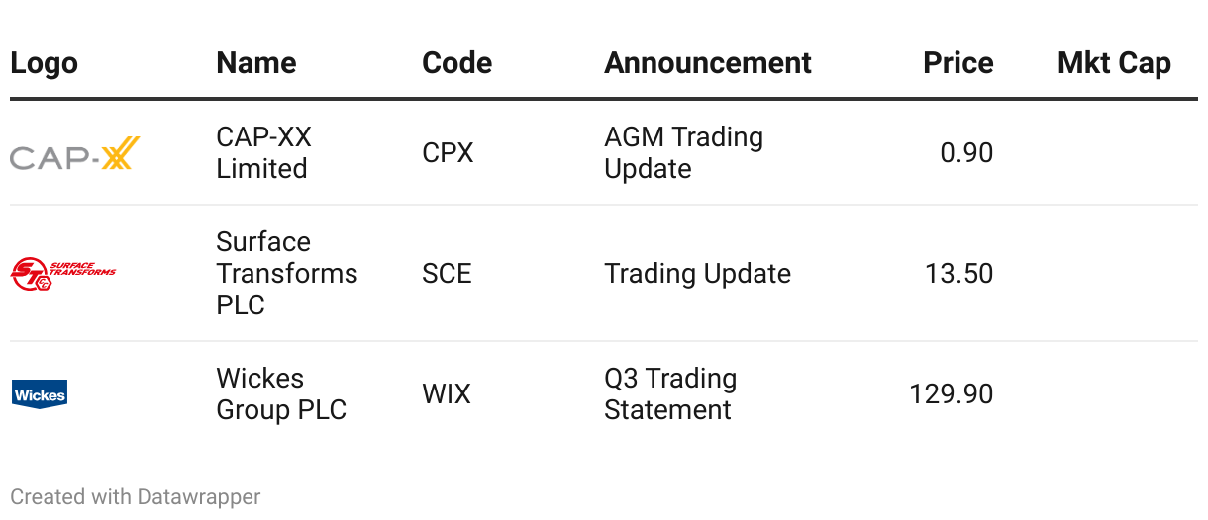This screenshot has height=520, width=1208.
Task: Click the CPX ticker code
Action: pyautogui.click(x=448, y=153)
